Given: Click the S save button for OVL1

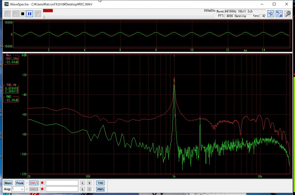Looking at the screenshot, I should pos(89,183).
